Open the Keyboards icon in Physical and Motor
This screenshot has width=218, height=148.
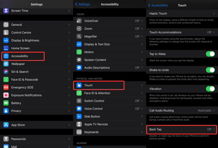79,132
